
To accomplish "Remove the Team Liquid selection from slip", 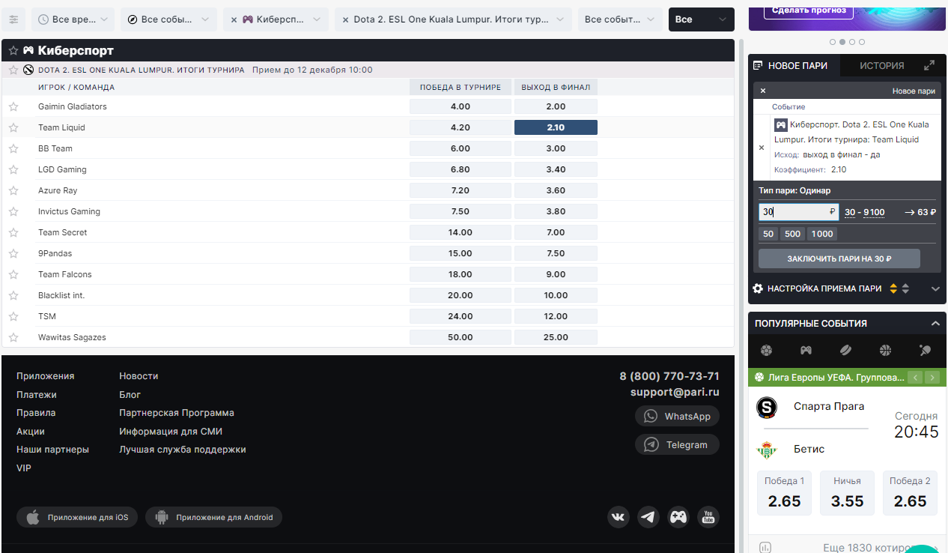I will click(x=762, y=148).
